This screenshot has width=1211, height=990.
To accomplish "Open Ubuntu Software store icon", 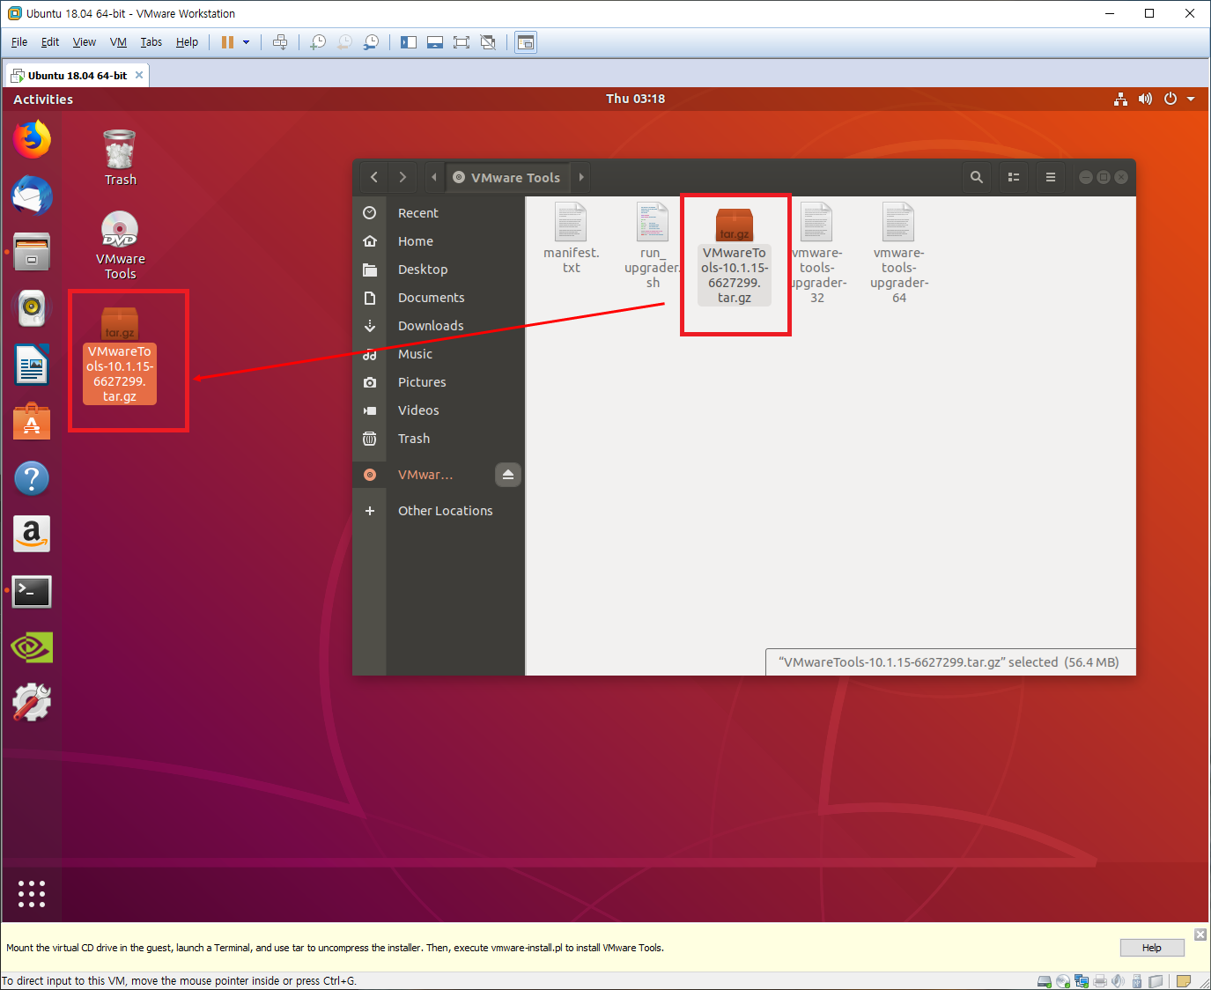I will click(x=32, y=421).
